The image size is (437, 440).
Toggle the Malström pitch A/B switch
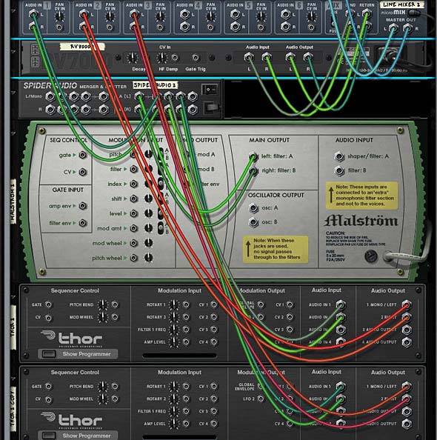coord(161,154)
